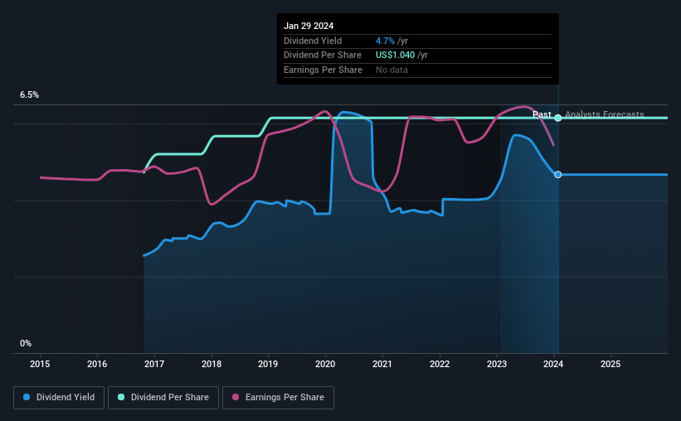Toggle the Dividend Per Share legend button
Image resolution: width=681 pixels, height=421 pixels.
coord(163,398)
